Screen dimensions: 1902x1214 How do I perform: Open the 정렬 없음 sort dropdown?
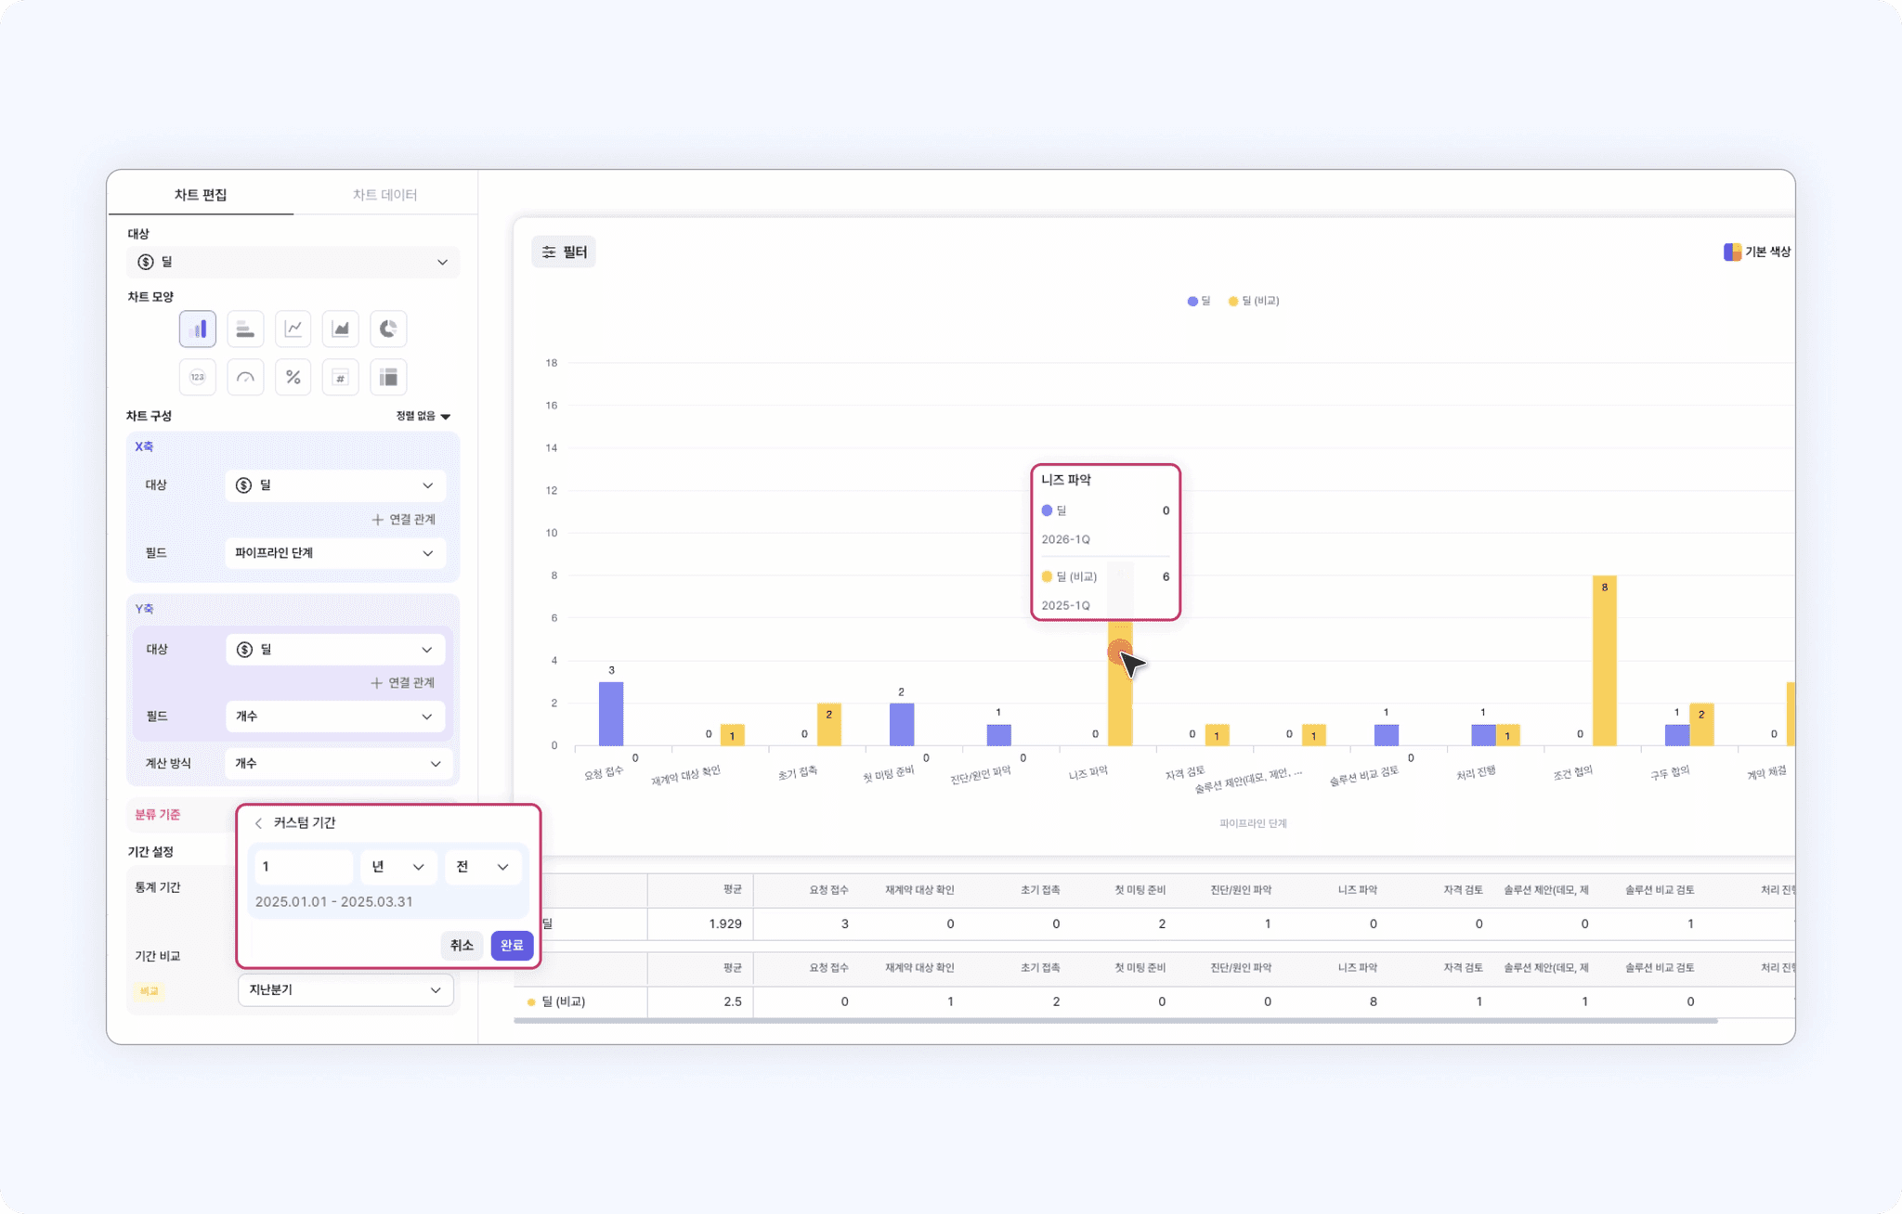point(423,416)
